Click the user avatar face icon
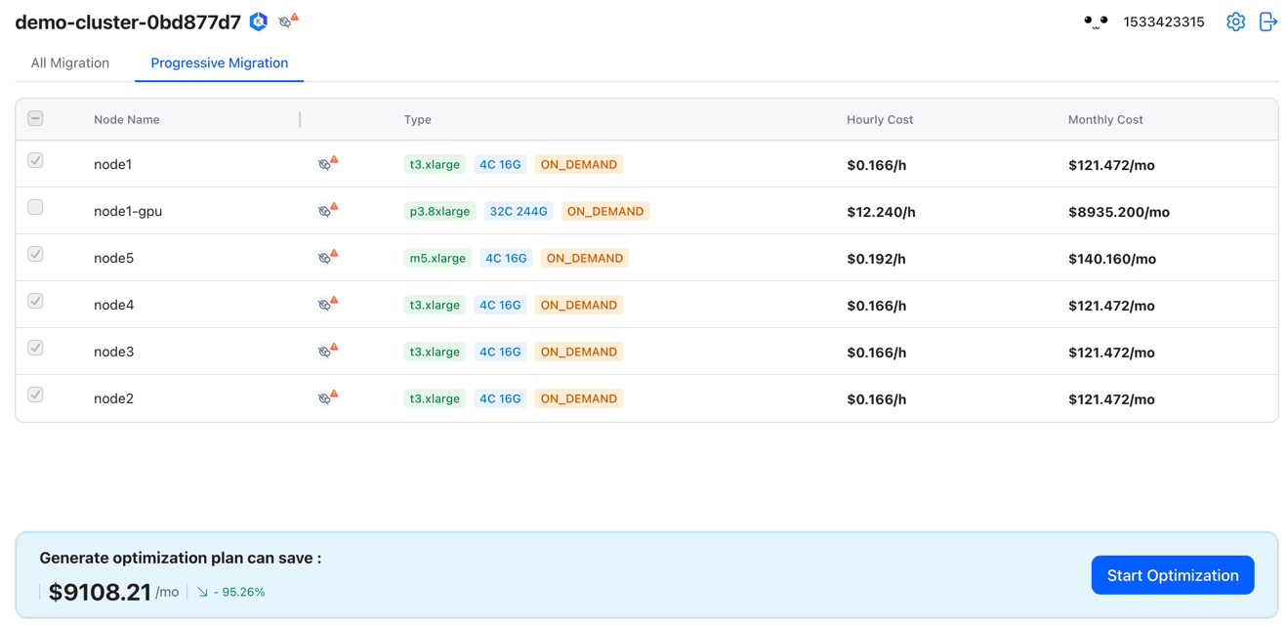 1096,21
